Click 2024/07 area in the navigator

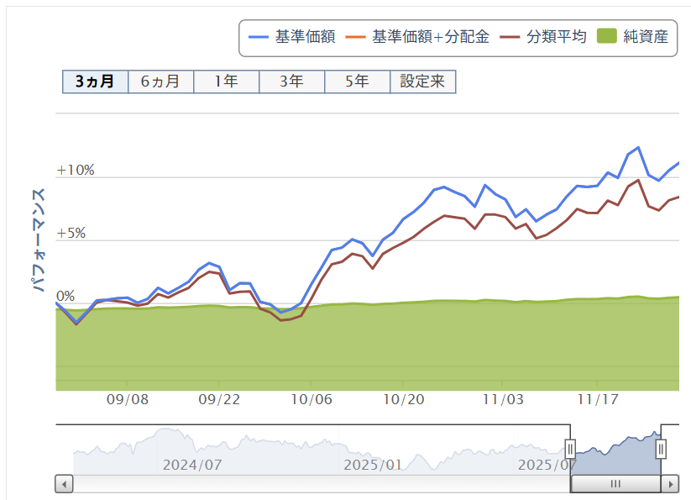click(192, 463)
